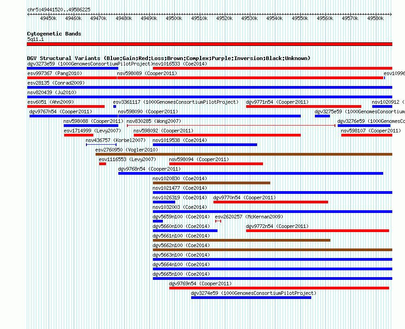
Task: Click dgv9768n54 (Cooper2011) label
Action: (x=149, y=169)
